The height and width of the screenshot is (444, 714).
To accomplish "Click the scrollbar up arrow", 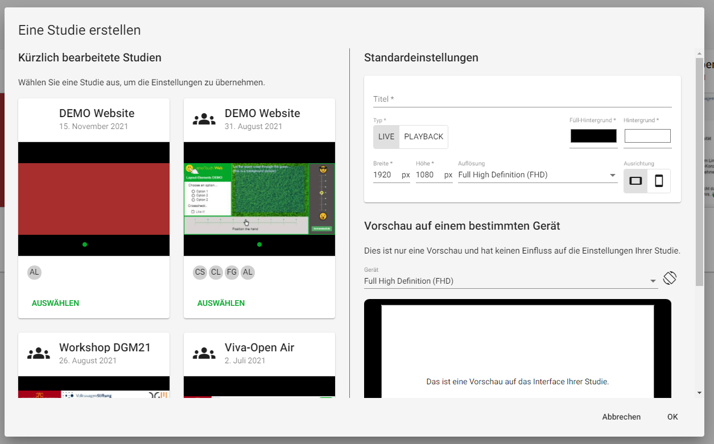I will pos(699,54).
